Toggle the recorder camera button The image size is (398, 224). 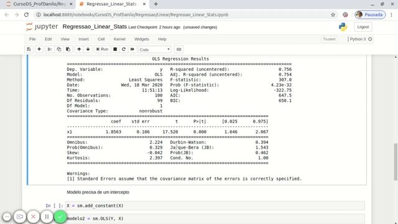[x=20, y=217]
